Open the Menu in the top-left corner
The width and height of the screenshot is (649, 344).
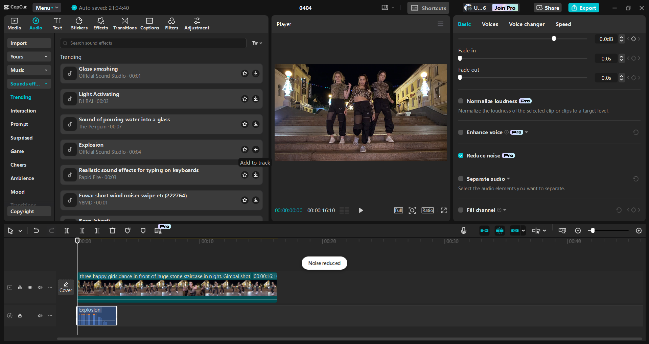click(x=47, y=7)
